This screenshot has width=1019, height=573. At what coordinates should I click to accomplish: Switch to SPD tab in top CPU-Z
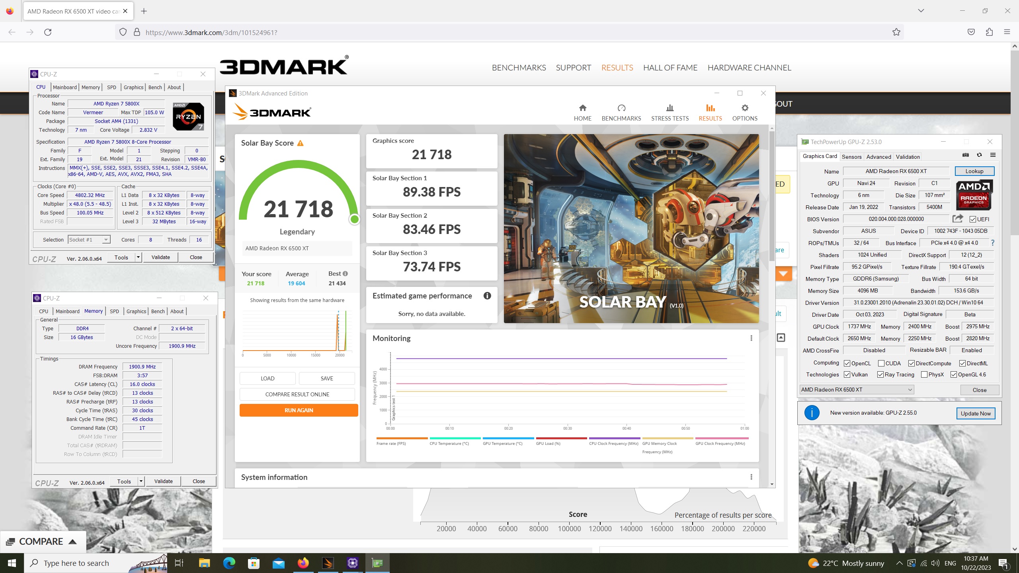click(x=111, y=87)
